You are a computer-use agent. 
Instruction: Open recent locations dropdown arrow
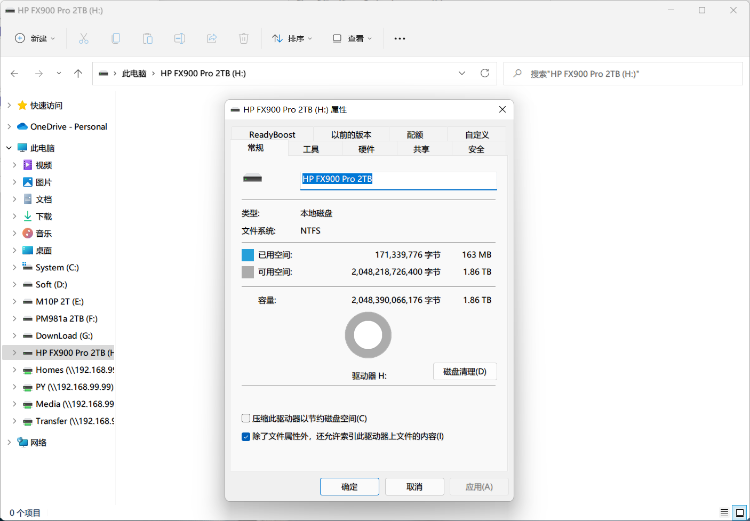pyautogui.click(x=59, y=74)
